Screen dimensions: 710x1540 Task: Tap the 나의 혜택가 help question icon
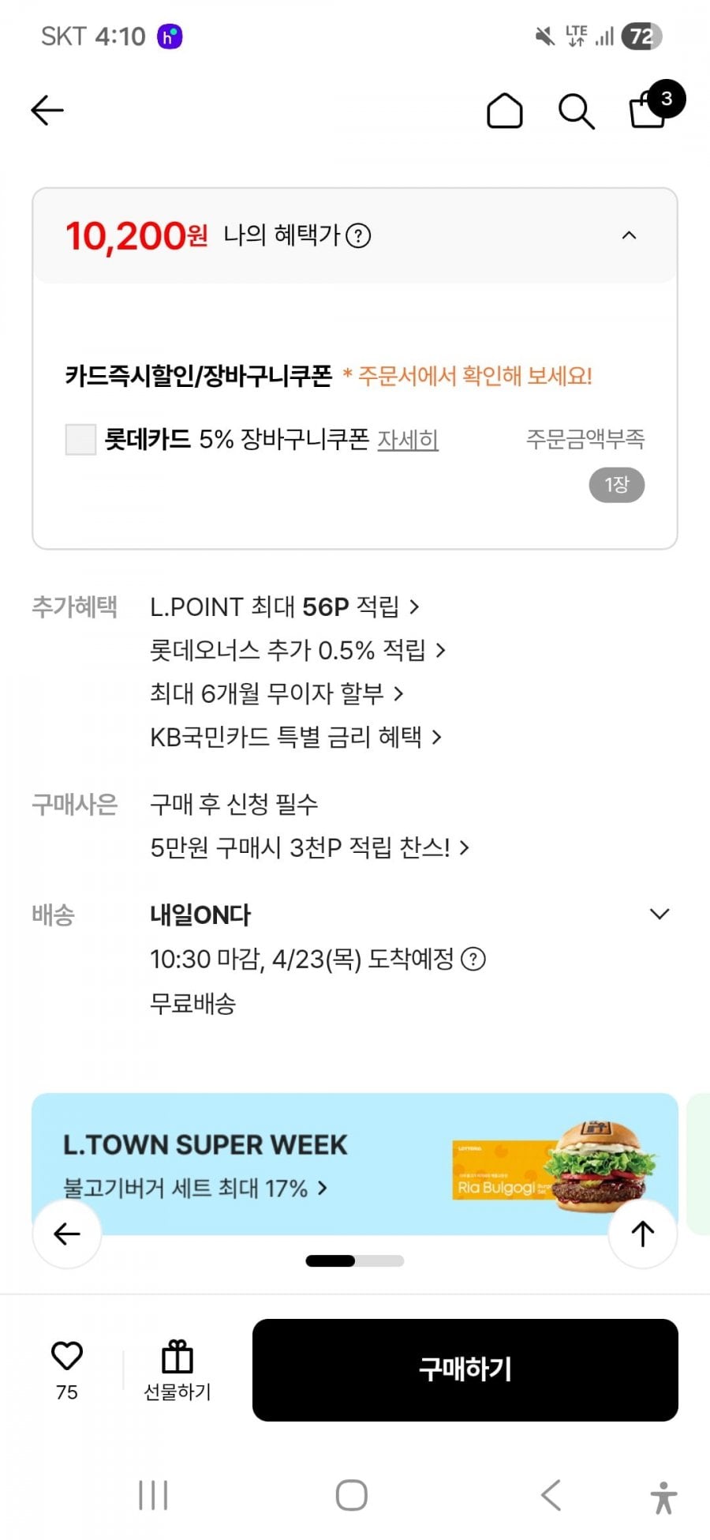tap(358, 235)
